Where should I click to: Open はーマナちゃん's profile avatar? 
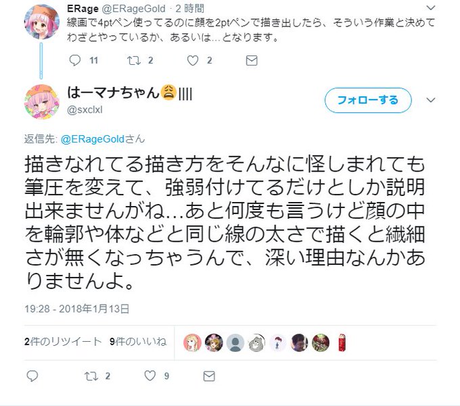(42, 101)
